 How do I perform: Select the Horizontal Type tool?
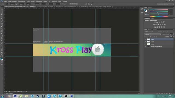pyautogui.click(x=2, y=45)
